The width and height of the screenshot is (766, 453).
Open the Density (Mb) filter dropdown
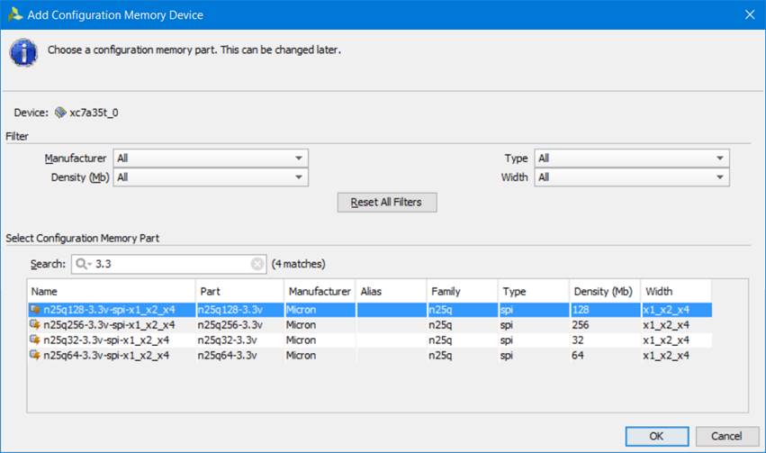tap(211, 177)
